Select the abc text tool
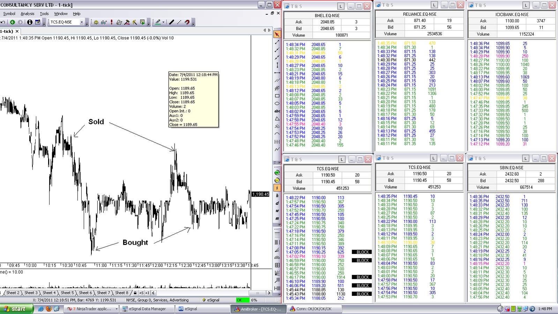558x314 pixels. point(277,111)
